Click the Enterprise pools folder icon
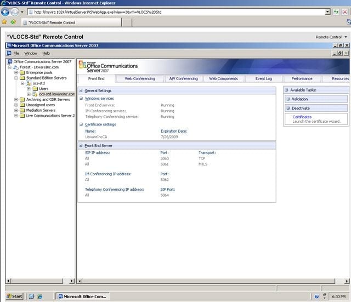Image resolution: width=351 pixels, height=302 pixels. [x=22, y=72]
